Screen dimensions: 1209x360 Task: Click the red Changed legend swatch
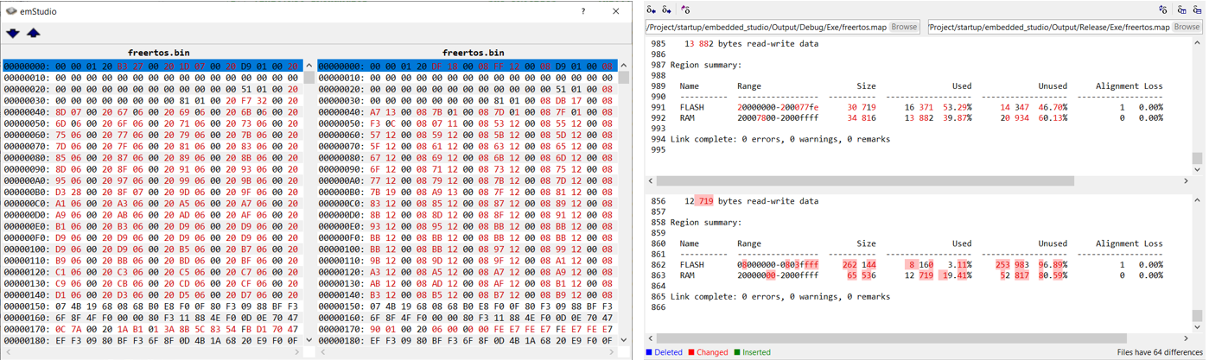coord(691,352)
